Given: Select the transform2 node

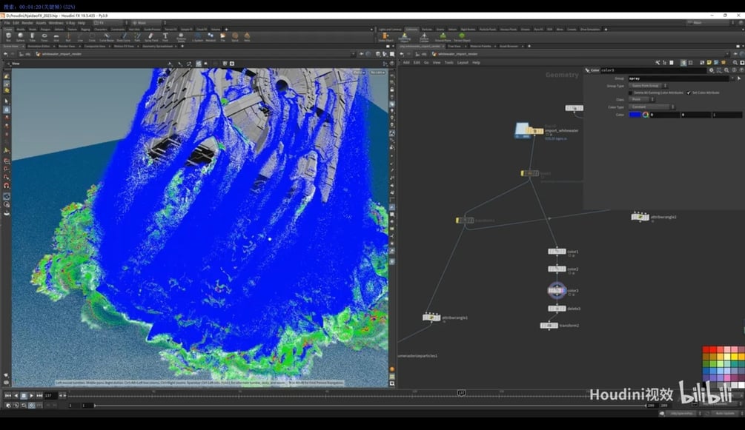Looking at the screenshot, I should click(x=549, y=326).
